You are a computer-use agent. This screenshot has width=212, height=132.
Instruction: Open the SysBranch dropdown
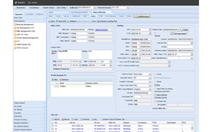[x=95, y=8]
